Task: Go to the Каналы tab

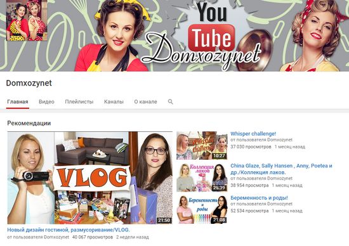Action: (x=114, y=101)
